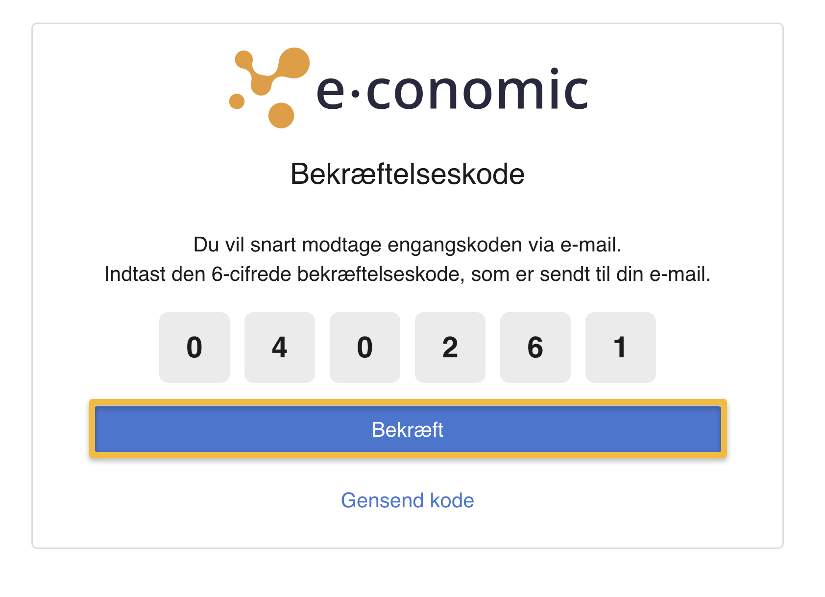
Task: Confirm the code with the Bekræft button
Action: pyautogui.click(x=408, y=429)
